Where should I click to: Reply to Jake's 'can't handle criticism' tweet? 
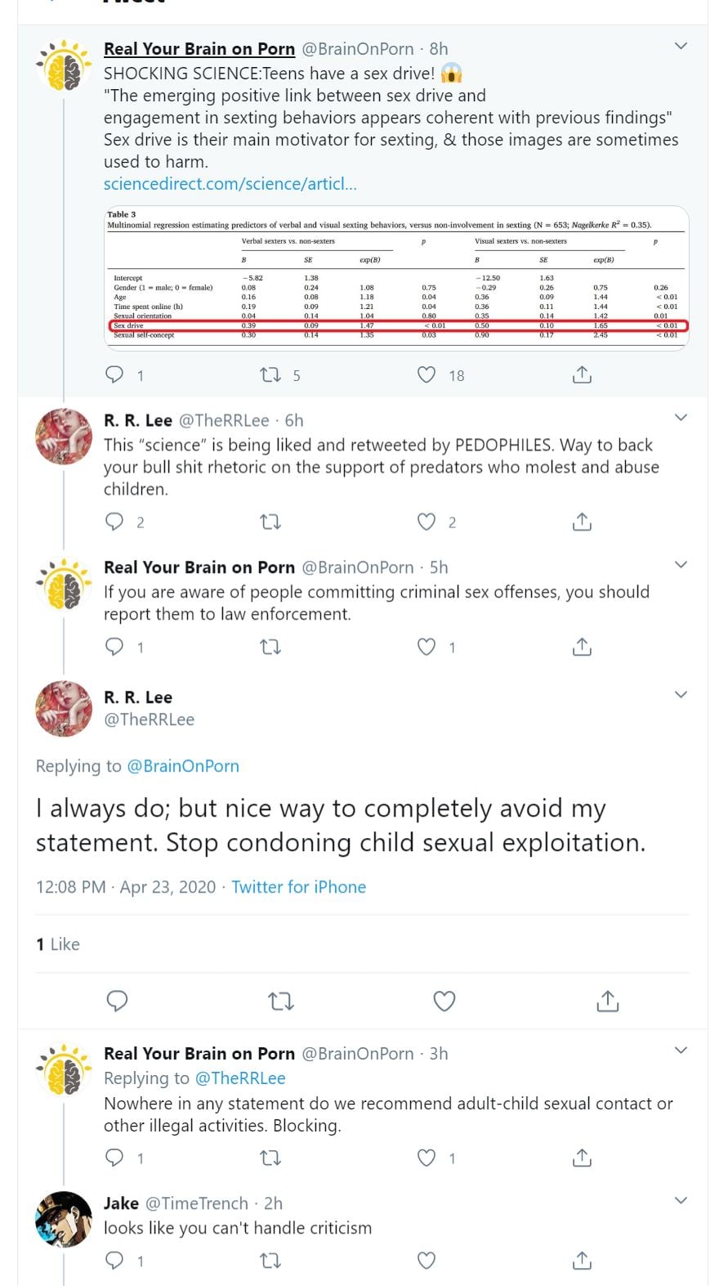(115, 1261)
